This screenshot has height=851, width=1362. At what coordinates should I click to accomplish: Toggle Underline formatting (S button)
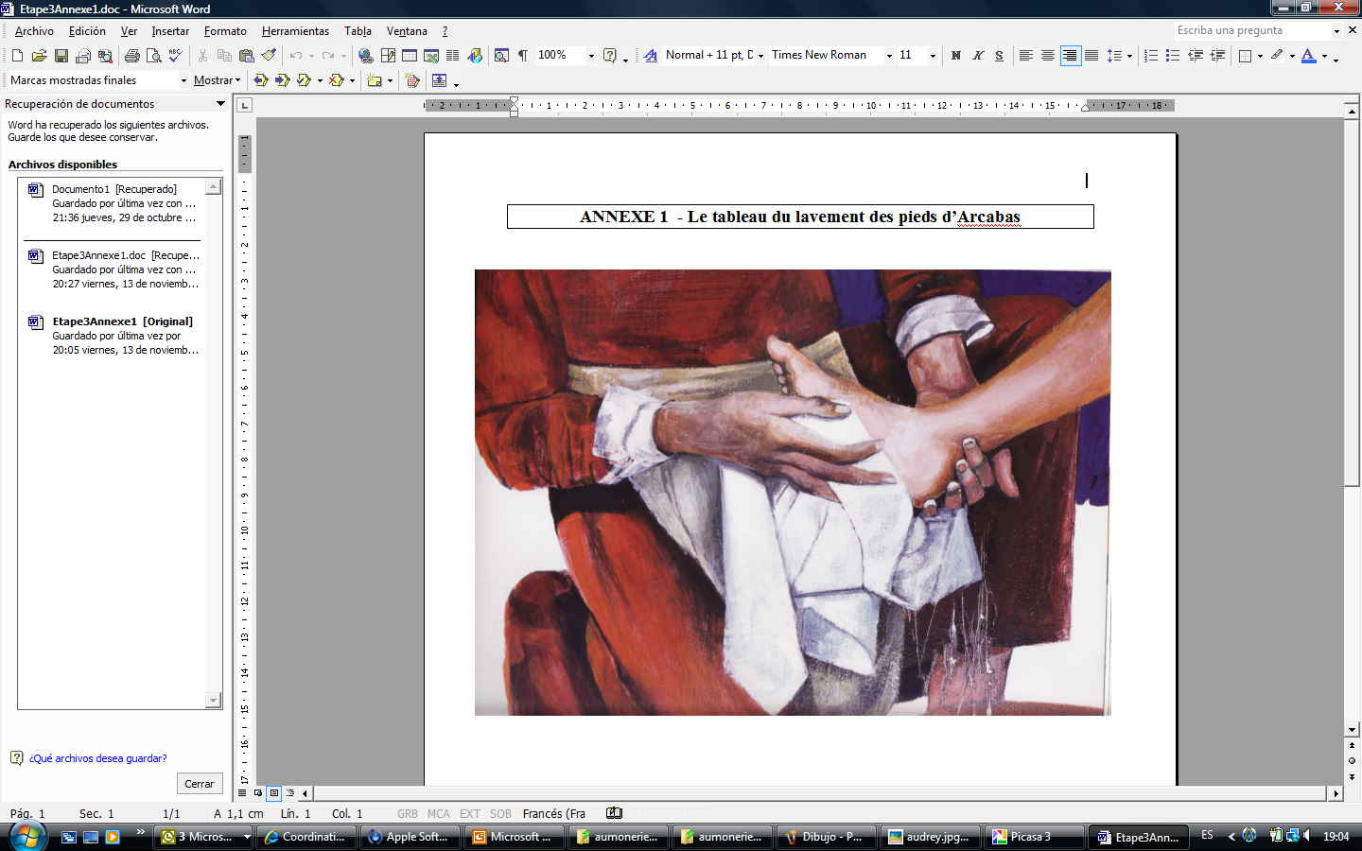pos(1000,56)
